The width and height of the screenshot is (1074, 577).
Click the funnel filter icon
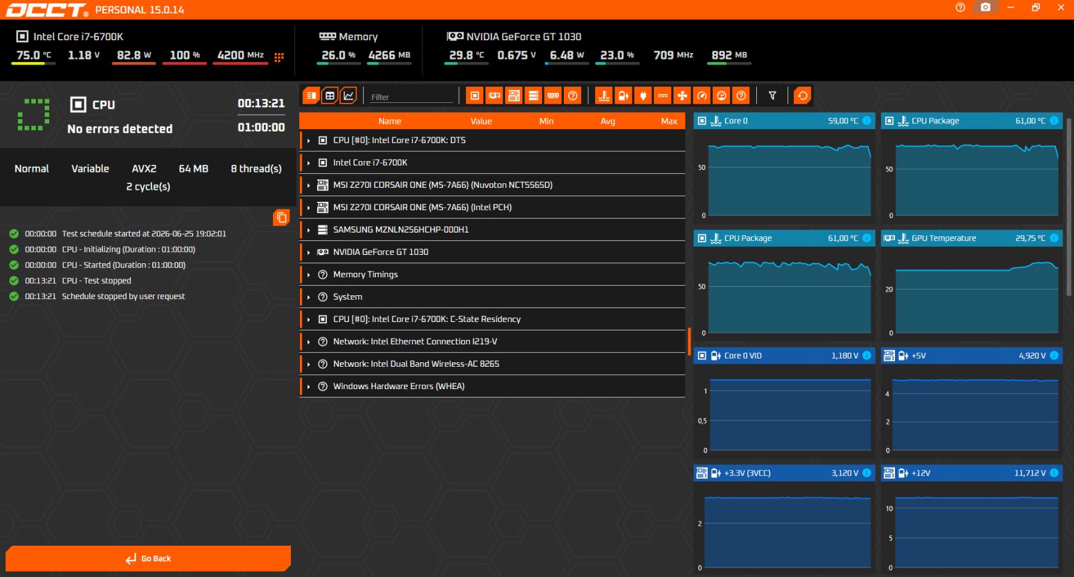772,96
